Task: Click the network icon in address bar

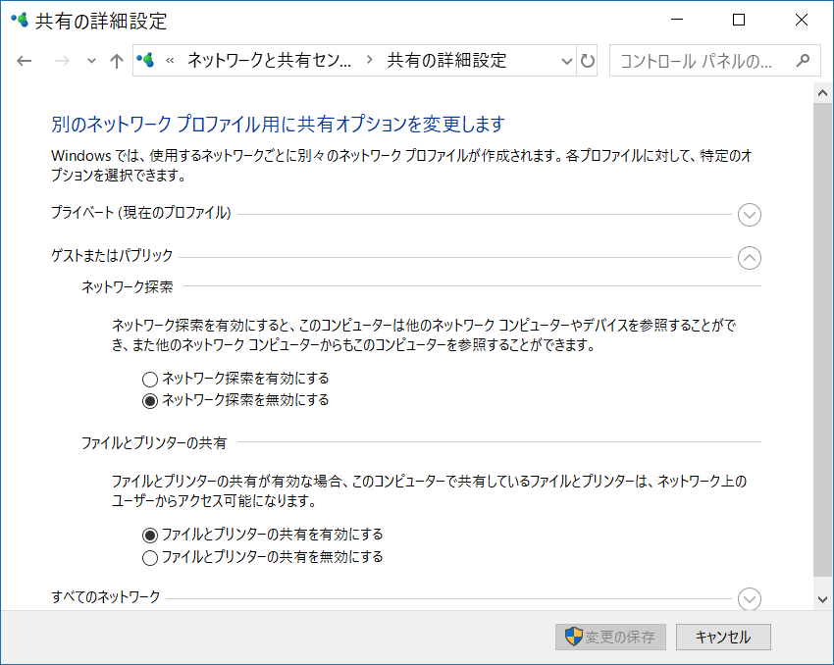Action: tap(146, 60)
